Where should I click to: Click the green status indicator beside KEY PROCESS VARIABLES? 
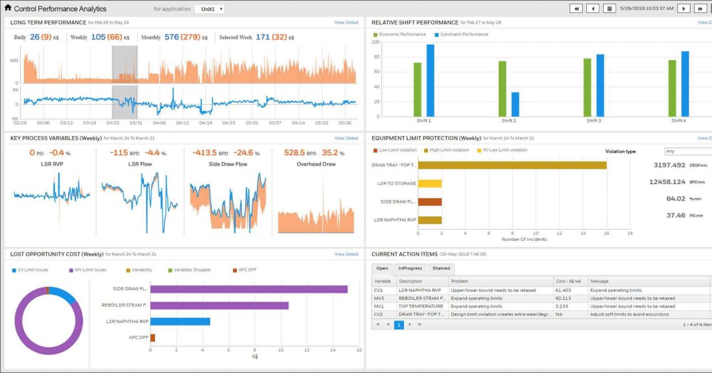click(x=5, y=138)
